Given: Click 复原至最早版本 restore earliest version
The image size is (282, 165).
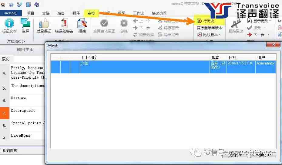Looking at the screenshot, I should (209, 28).
